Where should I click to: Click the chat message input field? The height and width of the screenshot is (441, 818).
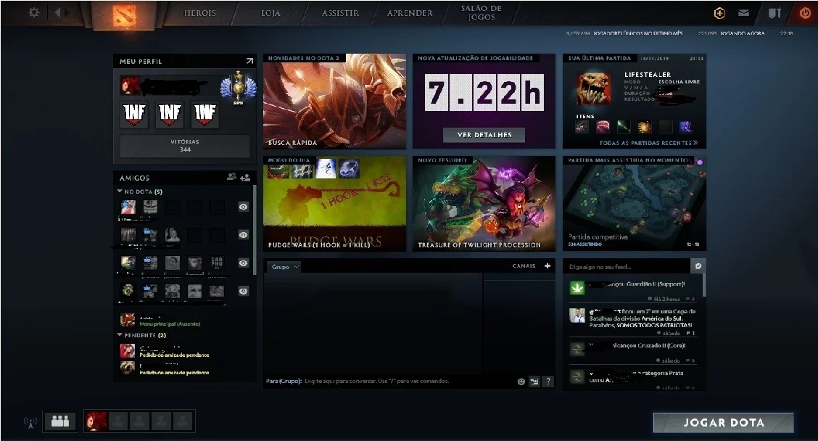389,381
